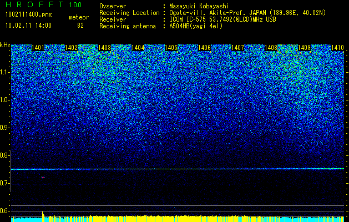349x222 pixels.
Task: Click the 1404 time marker
Action: pyautogui.click(x=138, y=48)
